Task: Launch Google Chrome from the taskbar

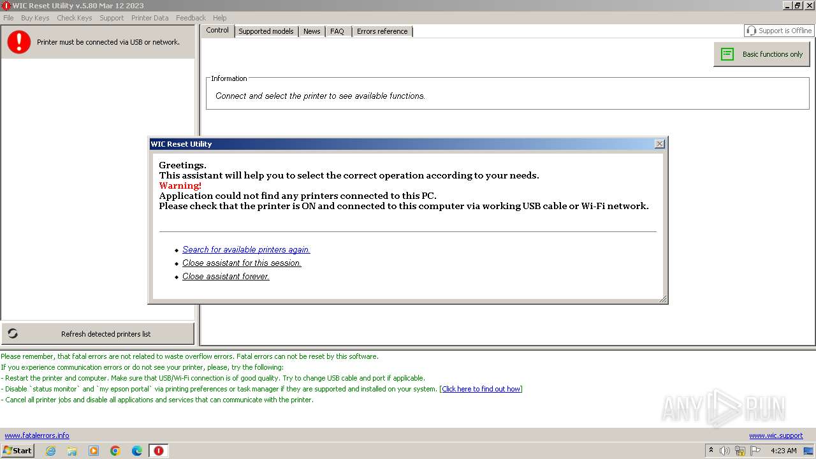Action: coord(115,451)
